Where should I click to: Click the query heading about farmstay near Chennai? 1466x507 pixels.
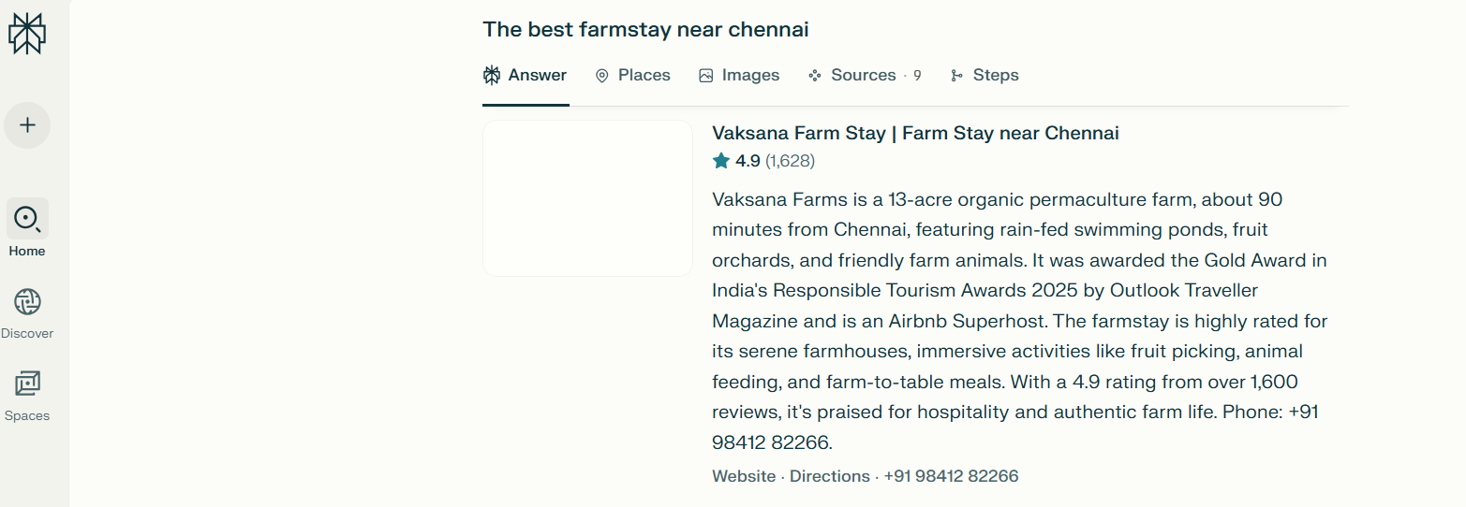pos(645,30)
